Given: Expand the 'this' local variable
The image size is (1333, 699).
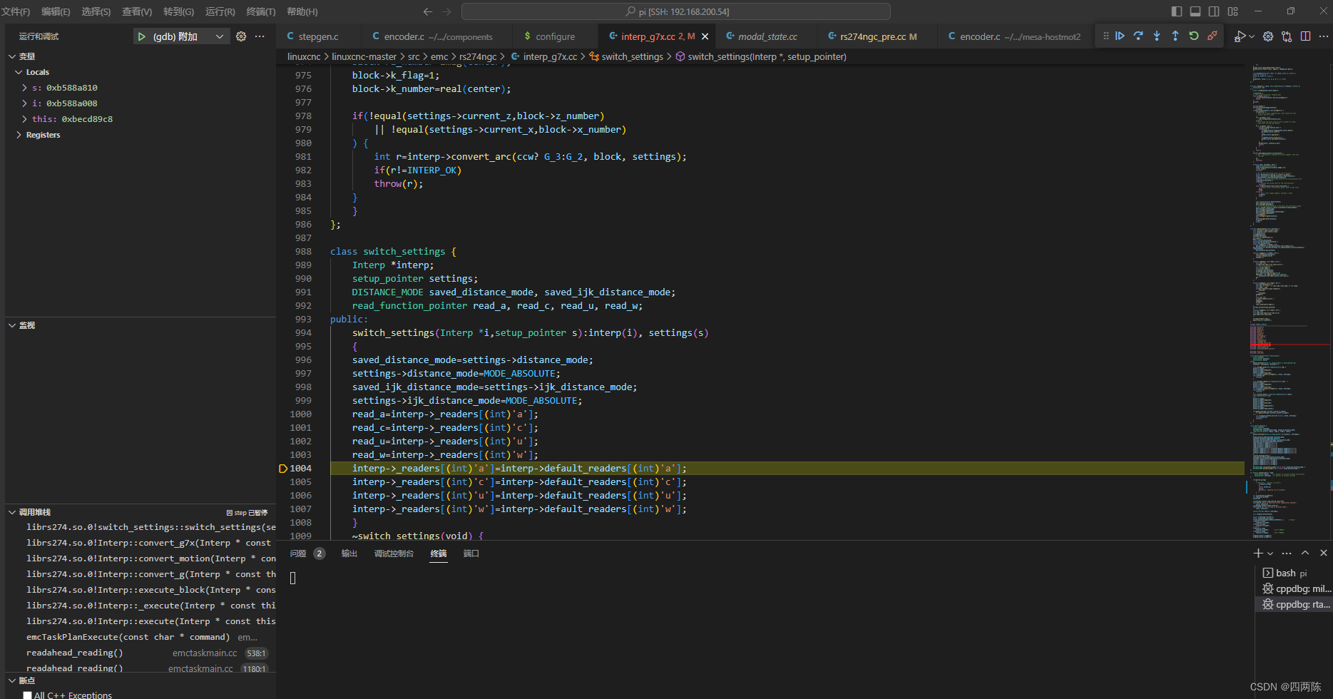Looking at the screenshot, I should (25, 119).
